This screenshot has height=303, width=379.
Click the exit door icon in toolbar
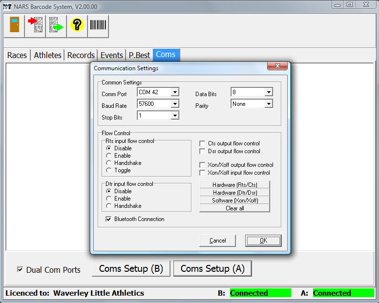(x=15, y=26)
